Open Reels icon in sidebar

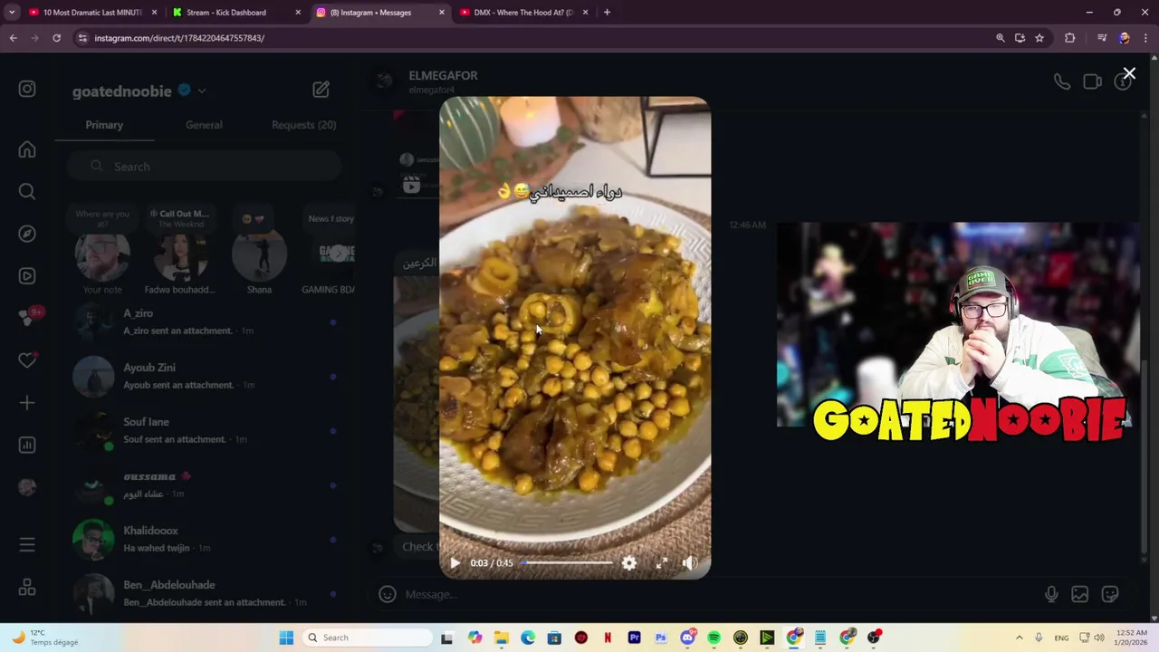pos(27,276)
